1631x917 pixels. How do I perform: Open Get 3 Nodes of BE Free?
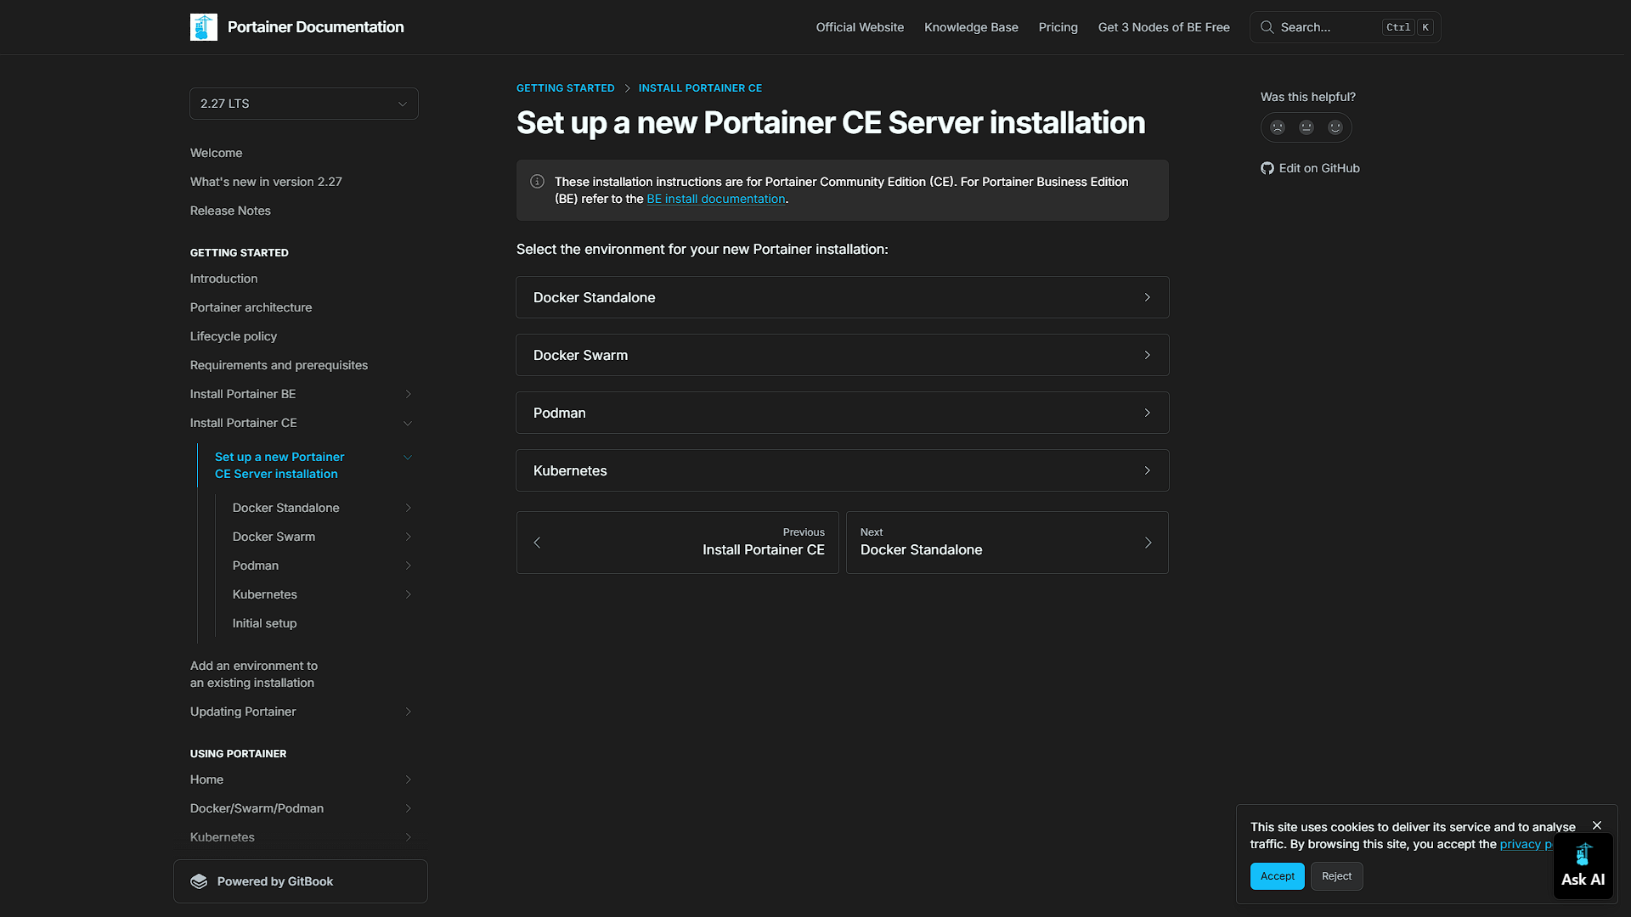(x=1164, y=27)
